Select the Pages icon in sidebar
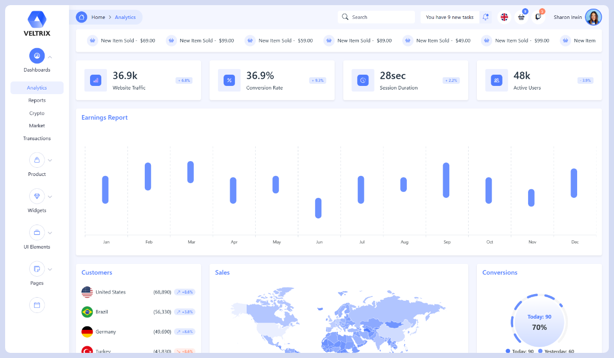The image size is (614, 358). point(36,268)
